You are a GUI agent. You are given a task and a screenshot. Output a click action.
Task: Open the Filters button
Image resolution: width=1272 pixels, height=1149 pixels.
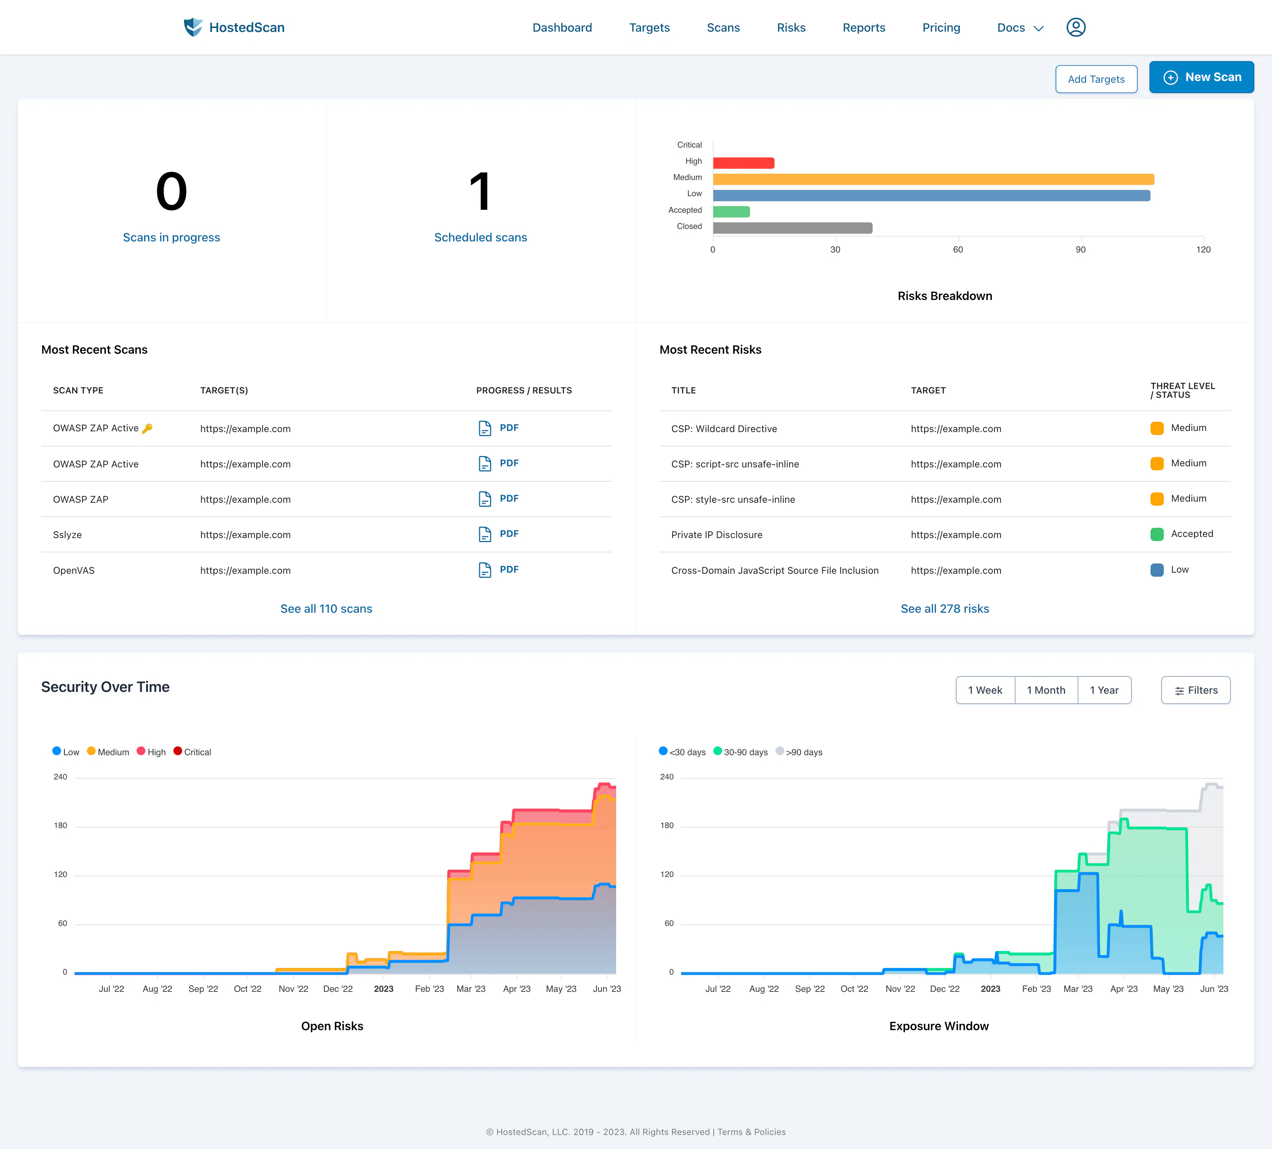1196,690
